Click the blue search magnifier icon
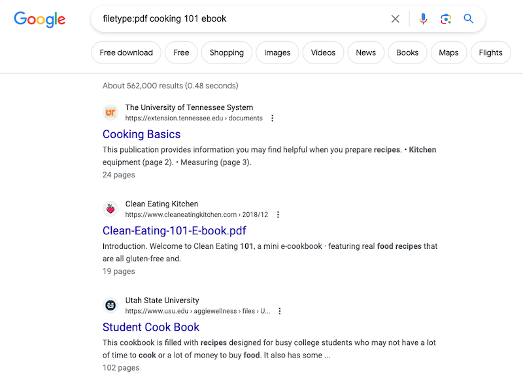Image resolution: width=523 pixels, height=383 pixels. point(468,19)
